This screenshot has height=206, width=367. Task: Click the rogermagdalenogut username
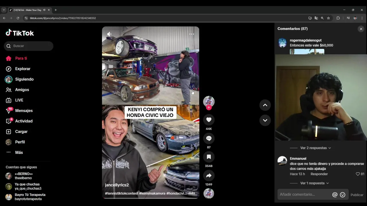pos(306,40)
